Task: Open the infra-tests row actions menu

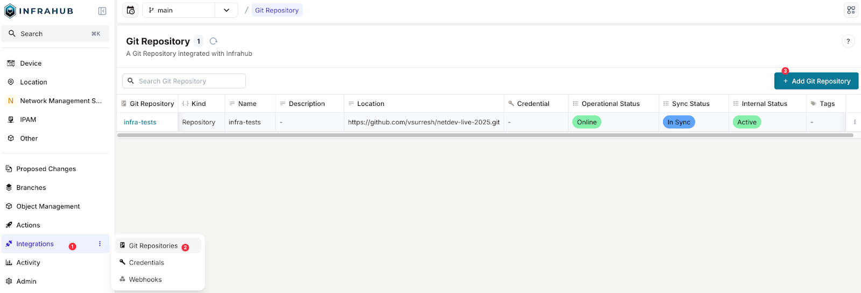Action: coord(854,123)
